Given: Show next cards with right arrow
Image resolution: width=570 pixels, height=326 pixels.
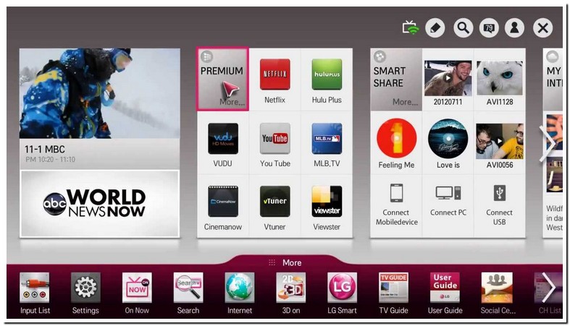Looking at the screenshot, I should coord(547,144).
